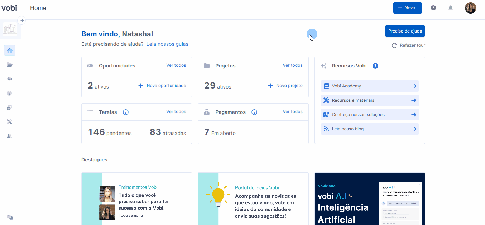
Task: Open Recursos e materiais
Action: coord(370,100)
